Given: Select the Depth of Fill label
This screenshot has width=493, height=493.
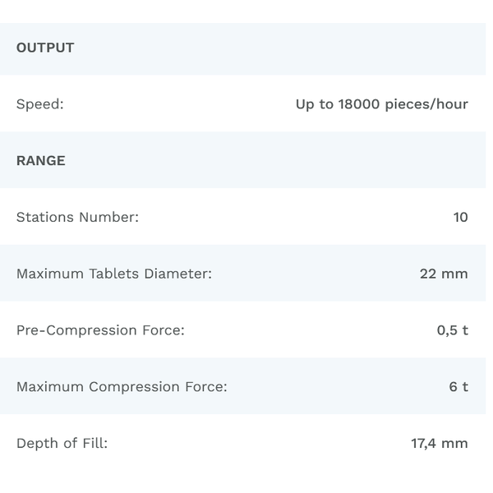Looking at the screenshot, I should coord(62,444).
